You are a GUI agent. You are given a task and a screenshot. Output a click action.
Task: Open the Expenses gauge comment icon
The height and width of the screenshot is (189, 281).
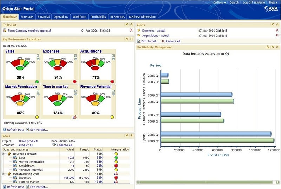tap(76, 59)
